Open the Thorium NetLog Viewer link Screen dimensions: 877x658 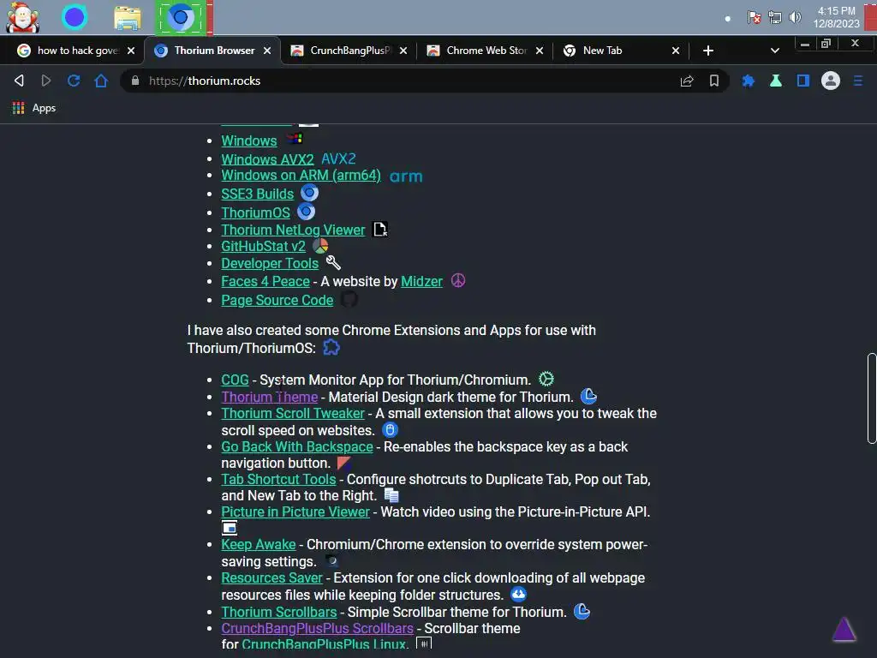(293, 230)
